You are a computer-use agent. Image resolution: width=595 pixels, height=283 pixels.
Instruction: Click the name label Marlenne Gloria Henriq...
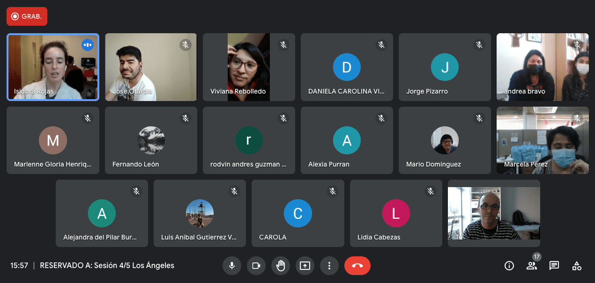click(53, 165)
